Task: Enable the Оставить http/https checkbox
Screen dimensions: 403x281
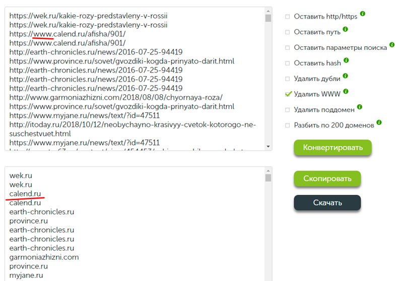Action: (287, 17)
